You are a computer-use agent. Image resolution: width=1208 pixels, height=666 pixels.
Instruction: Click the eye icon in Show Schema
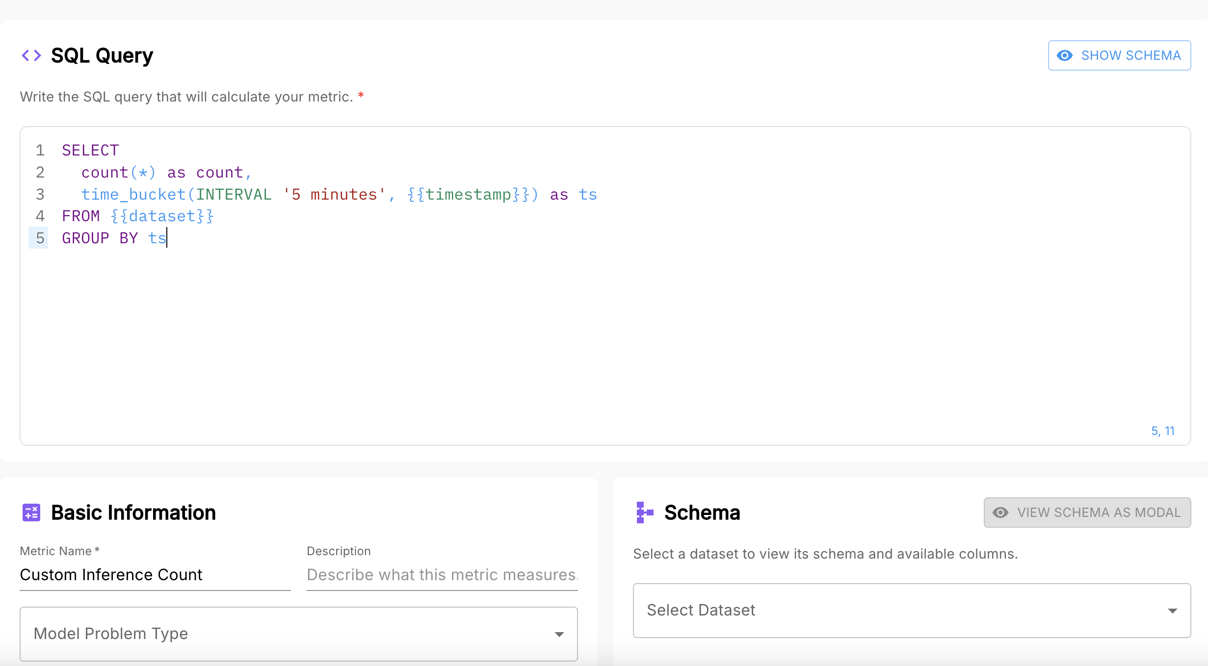[1064, 55]
